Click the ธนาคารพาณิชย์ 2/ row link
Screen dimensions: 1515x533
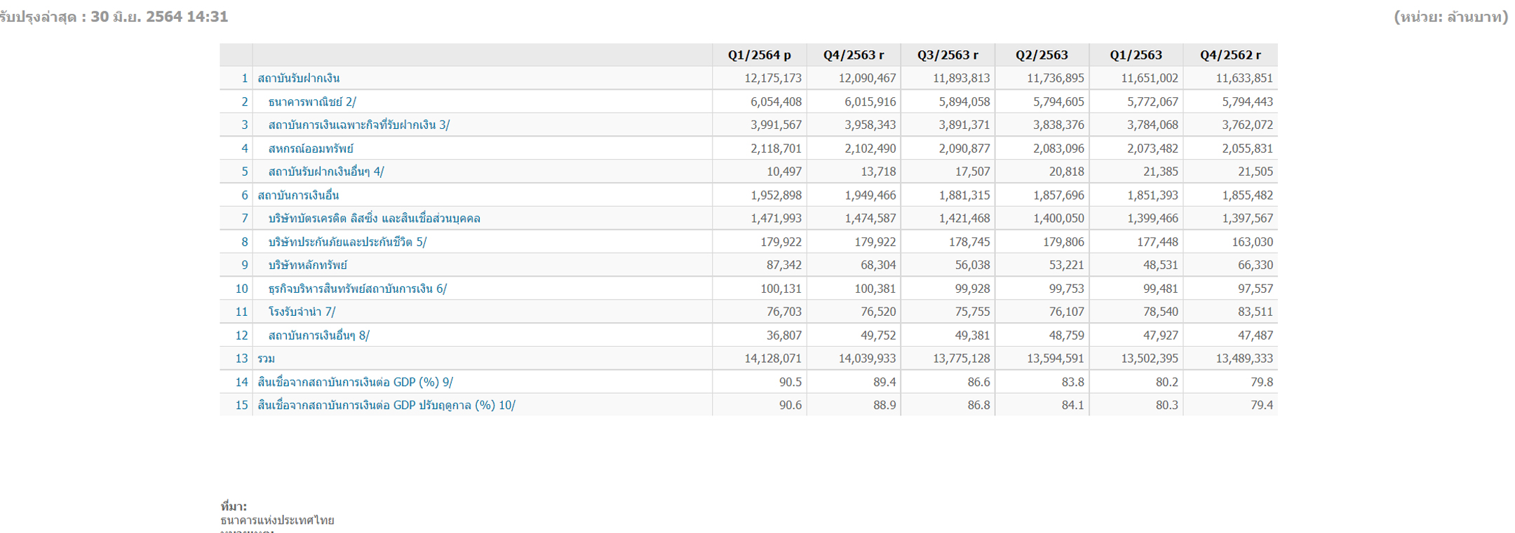[312, 102]
